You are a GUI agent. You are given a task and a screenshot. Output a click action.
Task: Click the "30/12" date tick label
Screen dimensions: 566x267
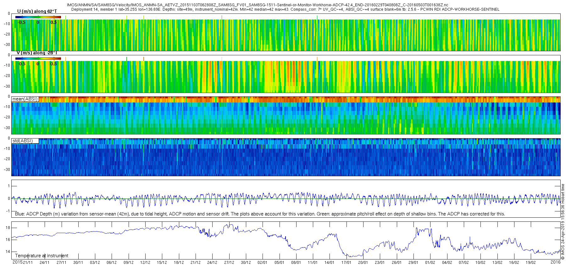(246, 262)
